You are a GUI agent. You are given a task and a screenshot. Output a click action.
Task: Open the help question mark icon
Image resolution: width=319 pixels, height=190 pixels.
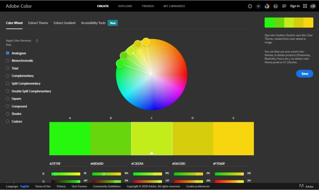click(x=275, y=6)
